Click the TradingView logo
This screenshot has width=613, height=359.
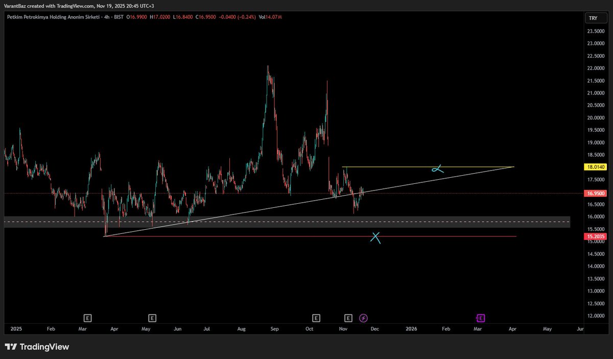click(37, 347)
